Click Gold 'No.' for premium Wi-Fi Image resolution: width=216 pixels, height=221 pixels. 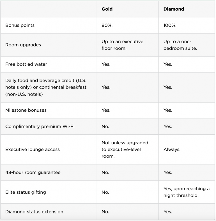click(105, 127)
